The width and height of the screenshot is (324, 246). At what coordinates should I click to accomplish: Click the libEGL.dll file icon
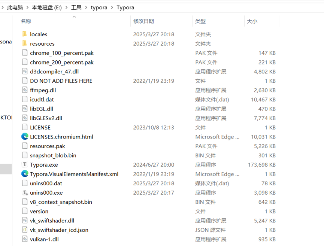tap(25, 109)
